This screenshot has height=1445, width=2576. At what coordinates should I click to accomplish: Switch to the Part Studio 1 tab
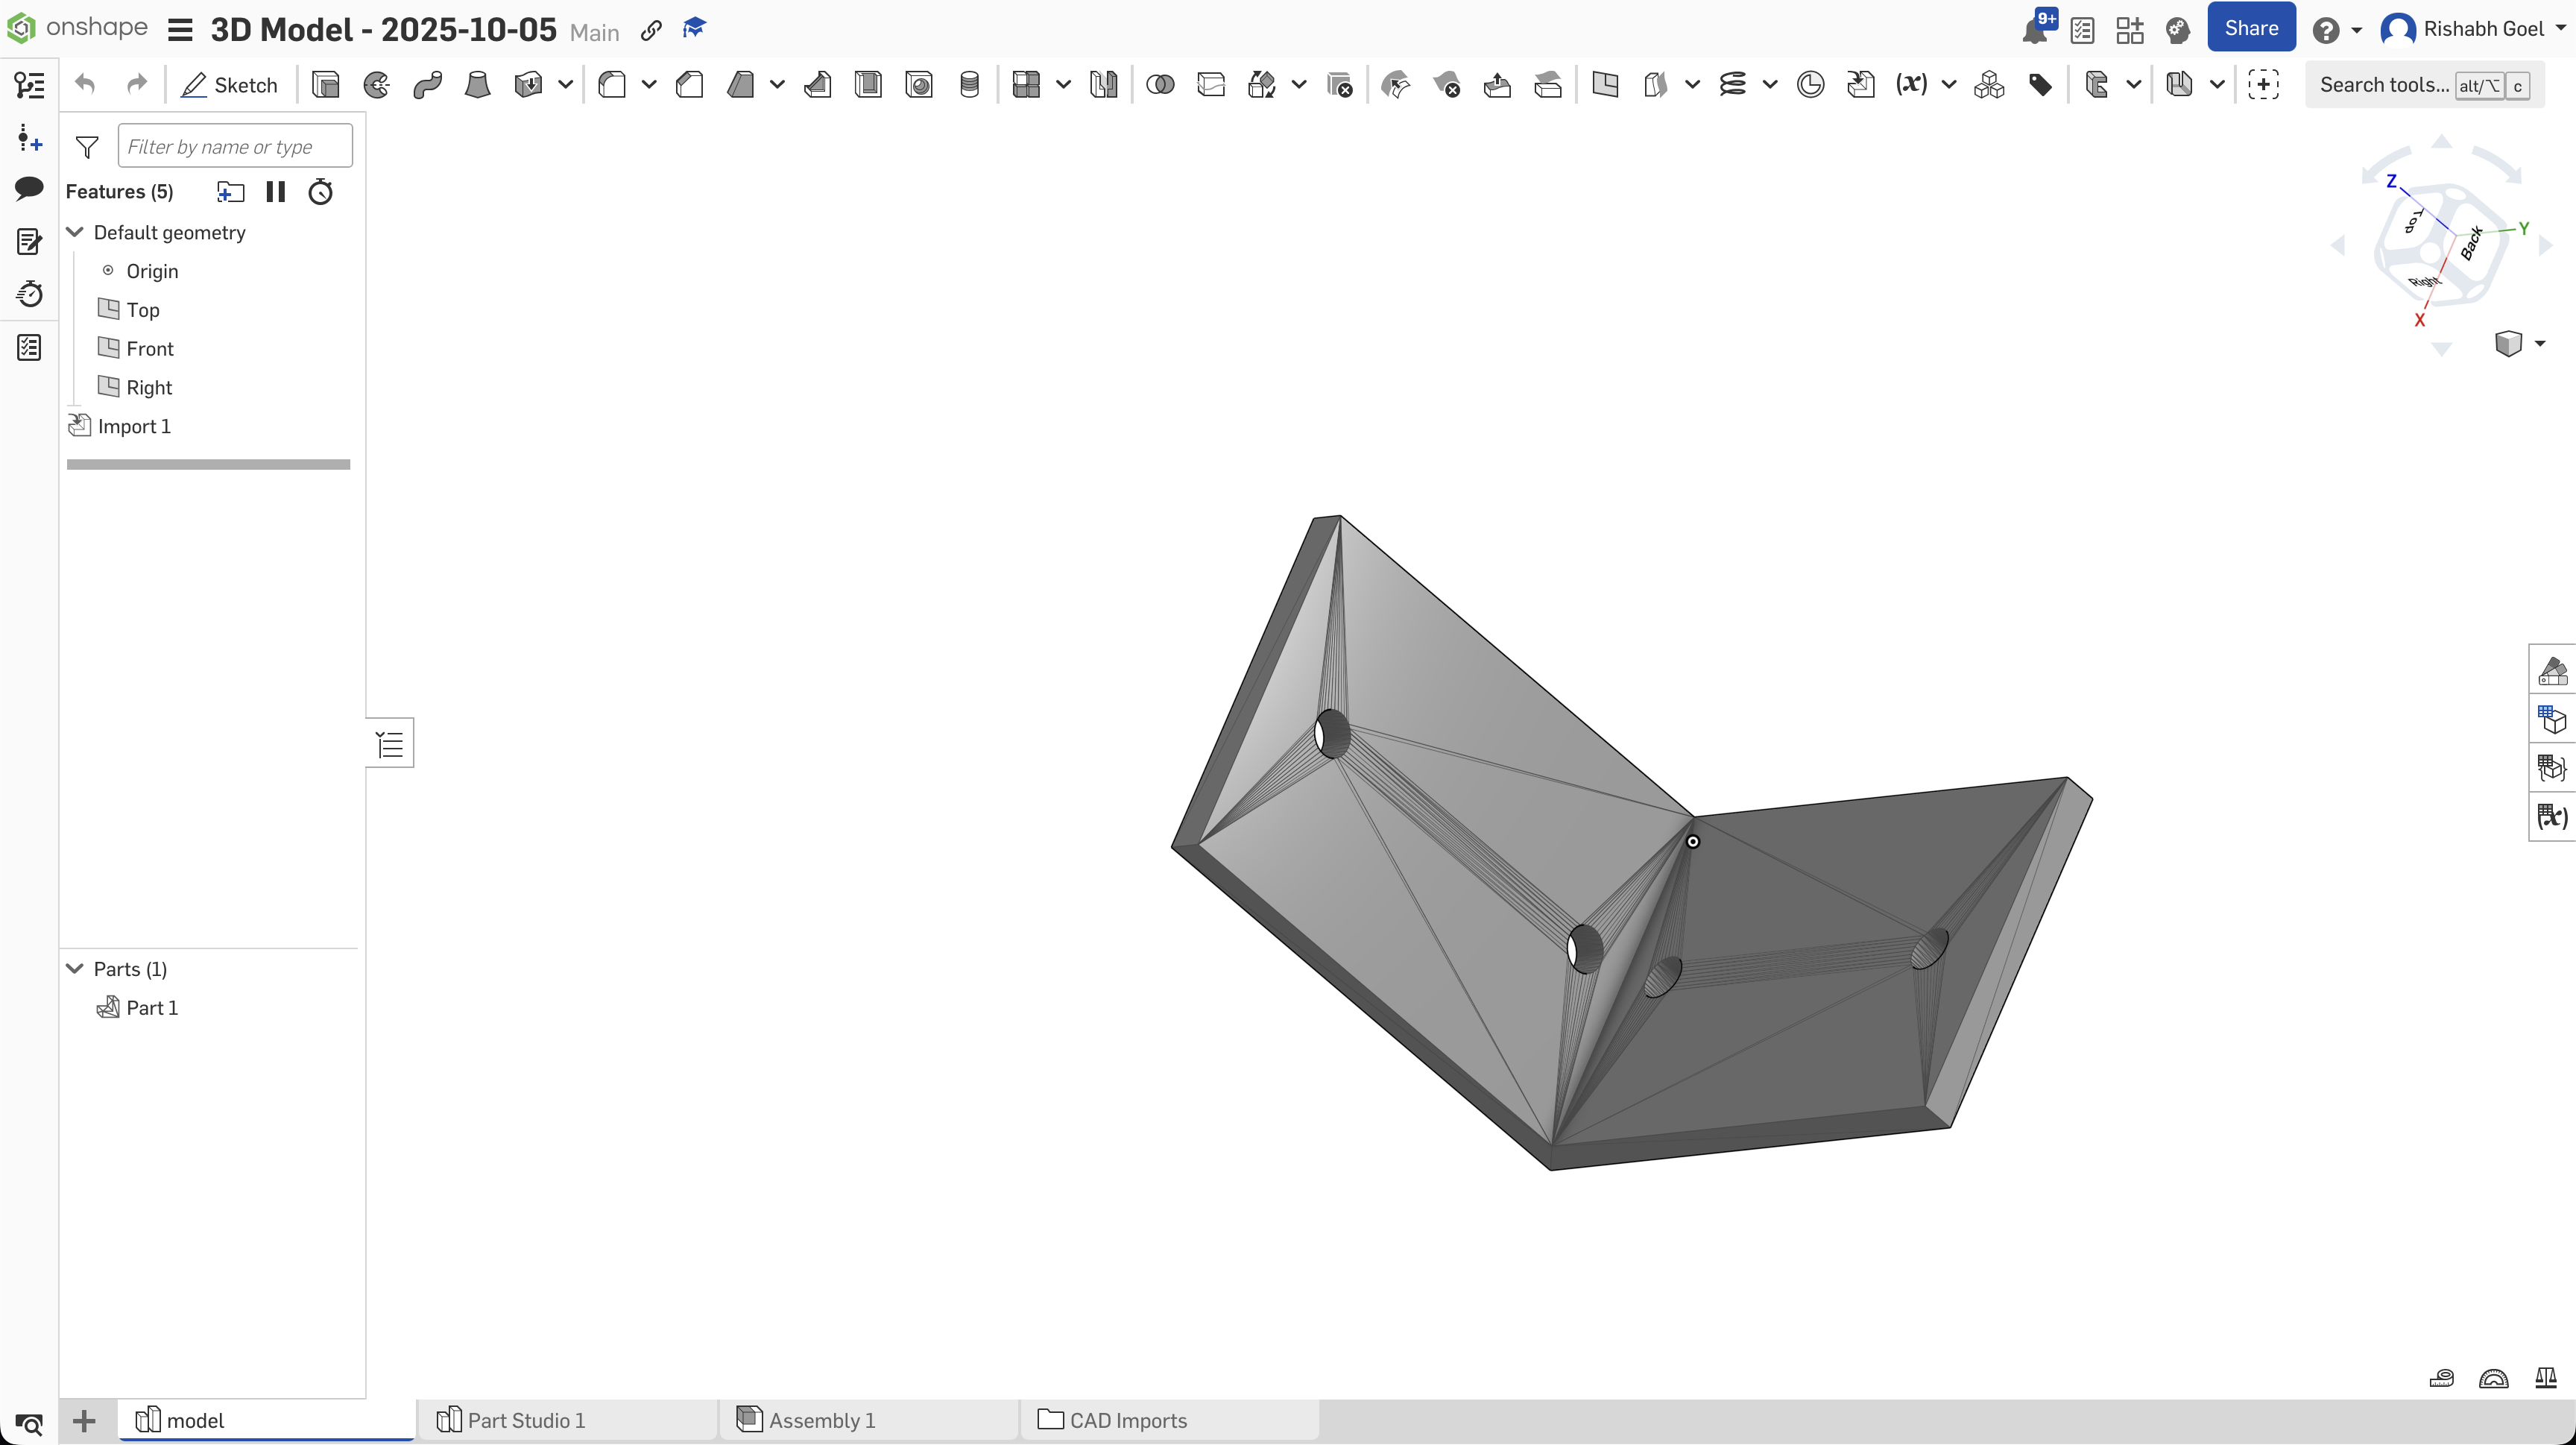(x=525, y=1420)
